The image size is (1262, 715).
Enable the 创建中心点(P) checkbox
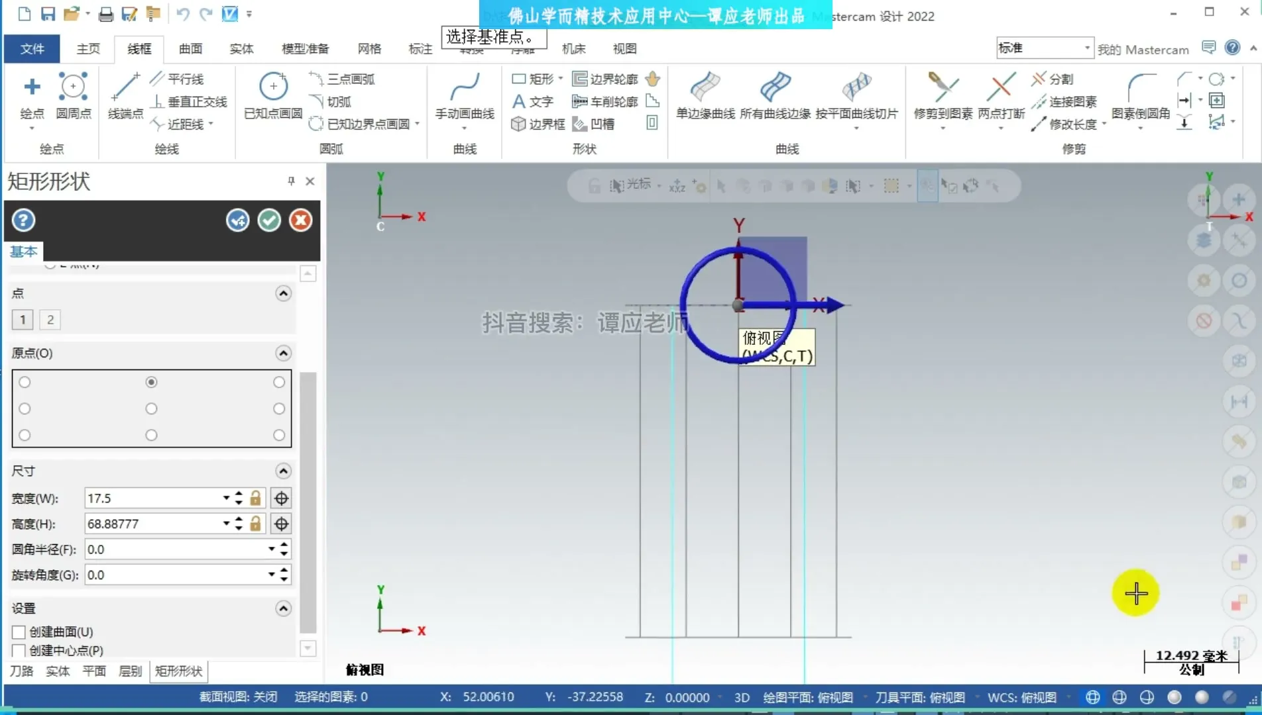(x=19, y=651)
